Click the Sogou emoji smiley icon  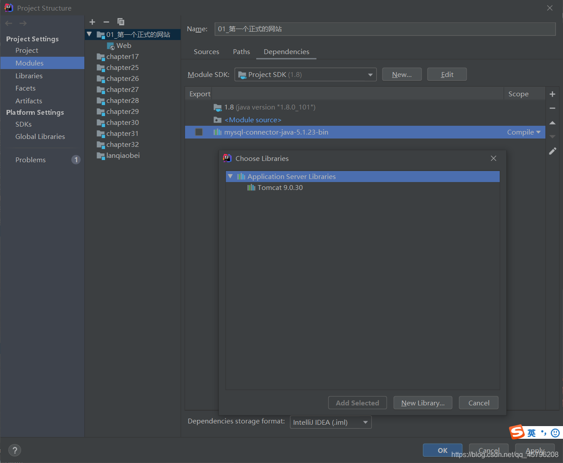(x=555, y=433)
